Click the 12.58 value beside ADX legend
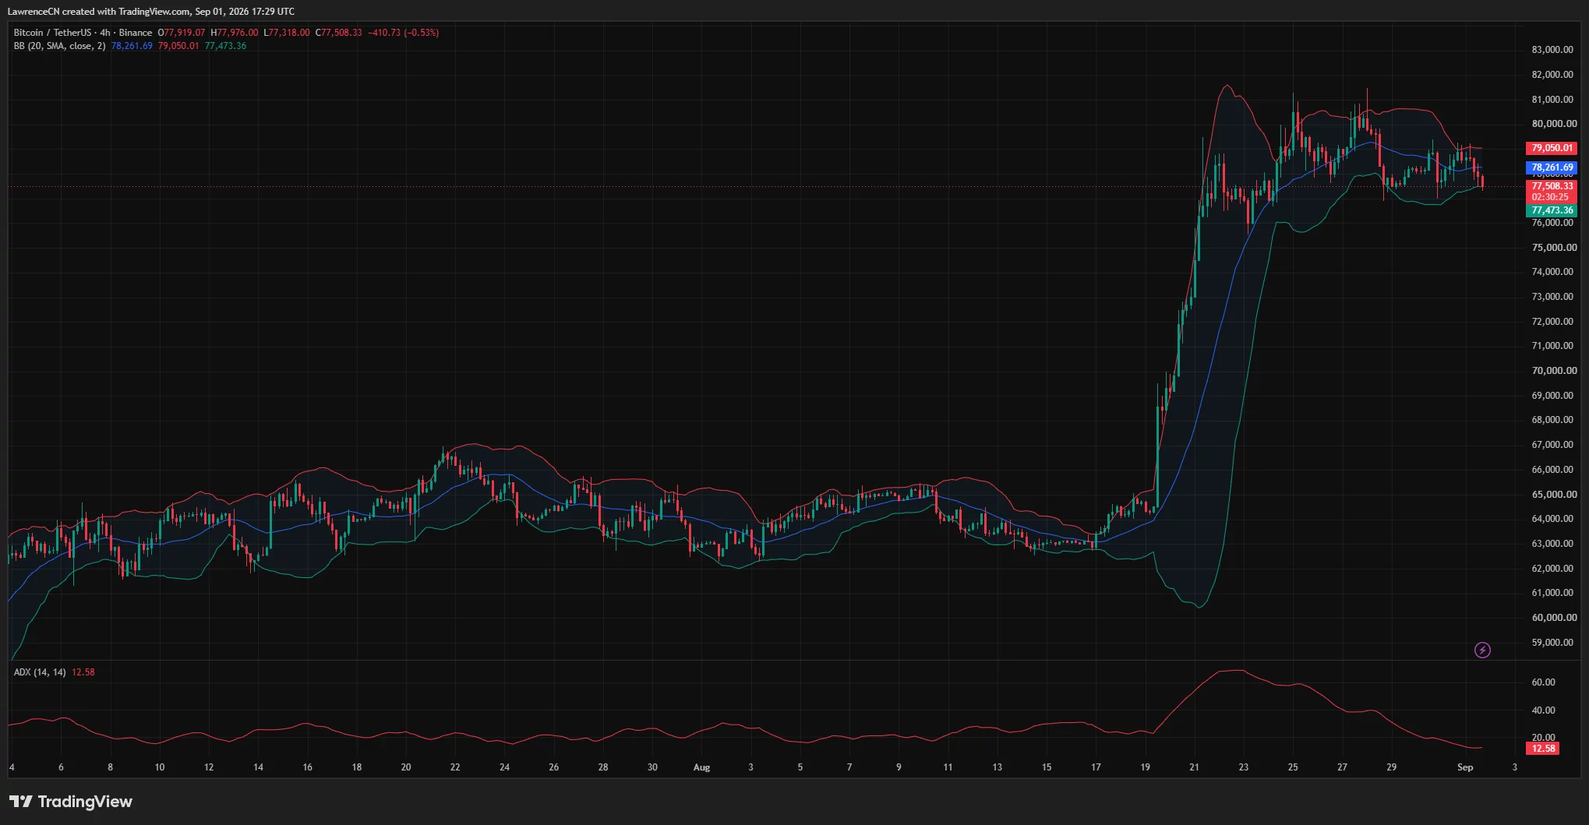1589x825 pixels. pos(83,672)
